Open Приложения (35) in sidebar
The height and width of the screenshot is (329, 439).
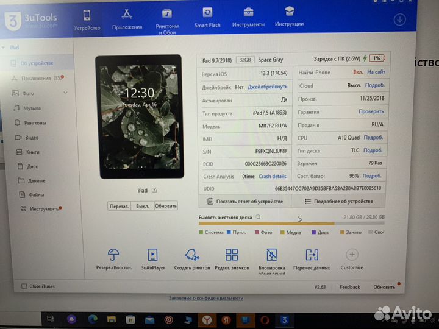37,78
